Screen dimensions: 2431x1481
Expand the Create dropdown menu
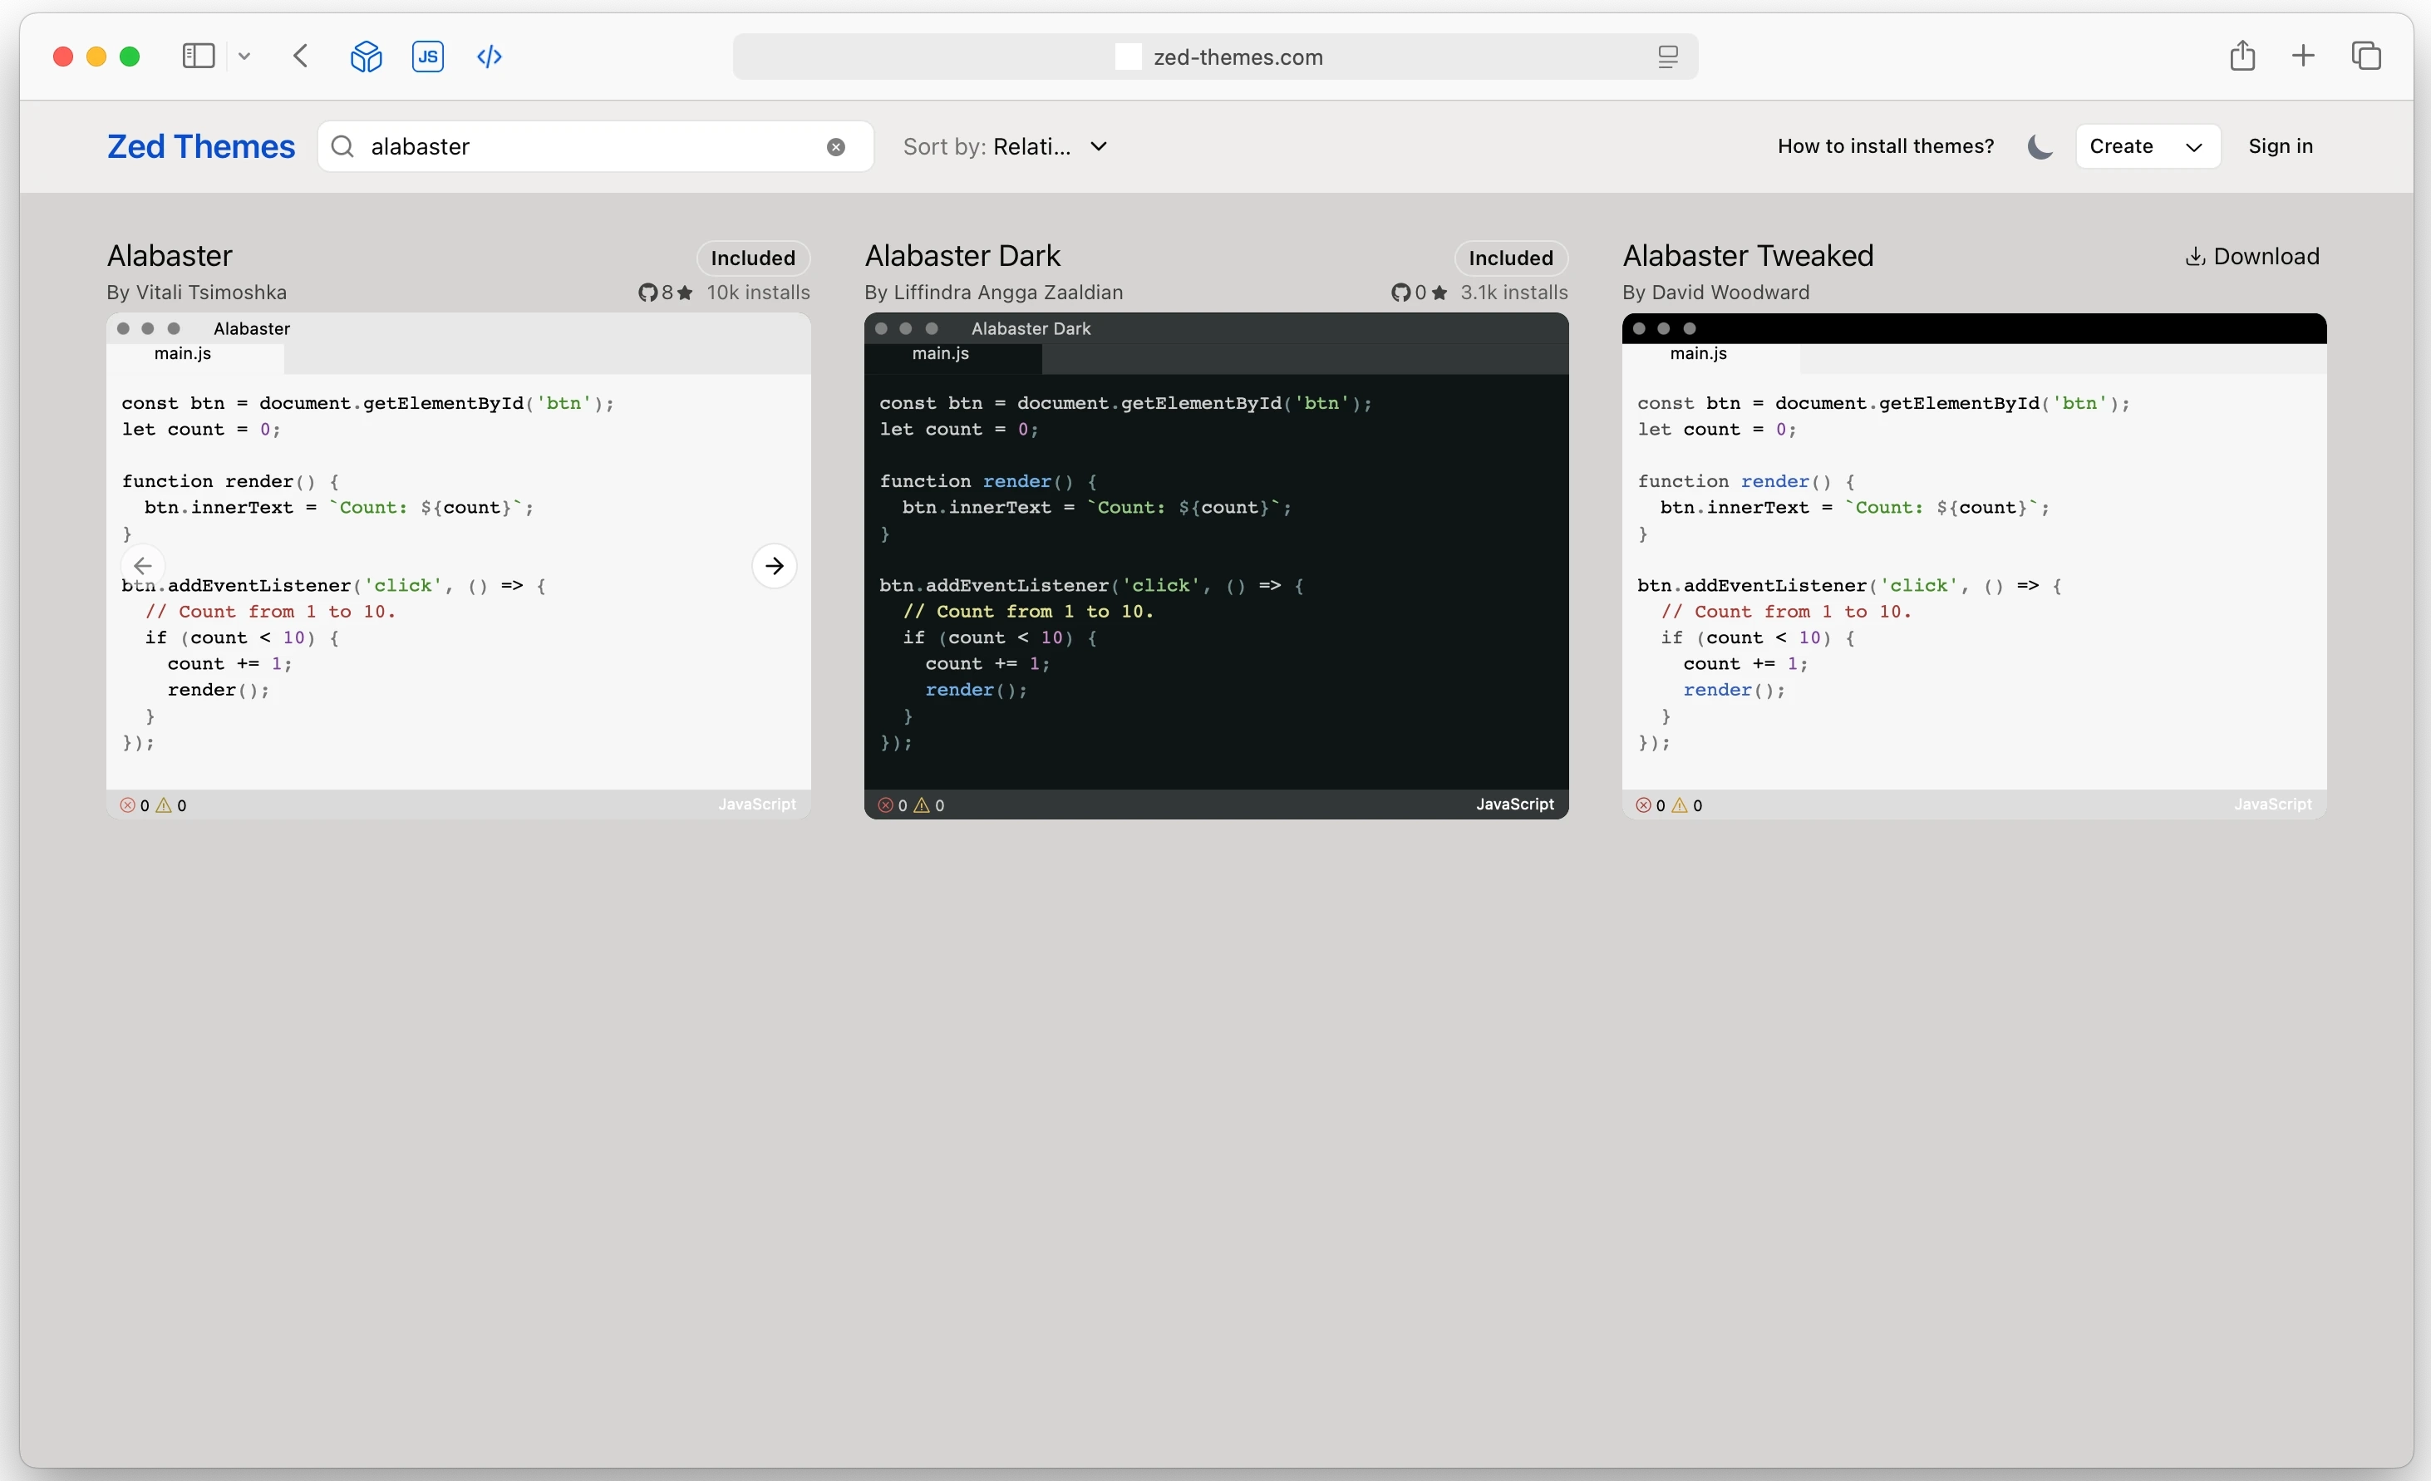[x=2147, y=147]
